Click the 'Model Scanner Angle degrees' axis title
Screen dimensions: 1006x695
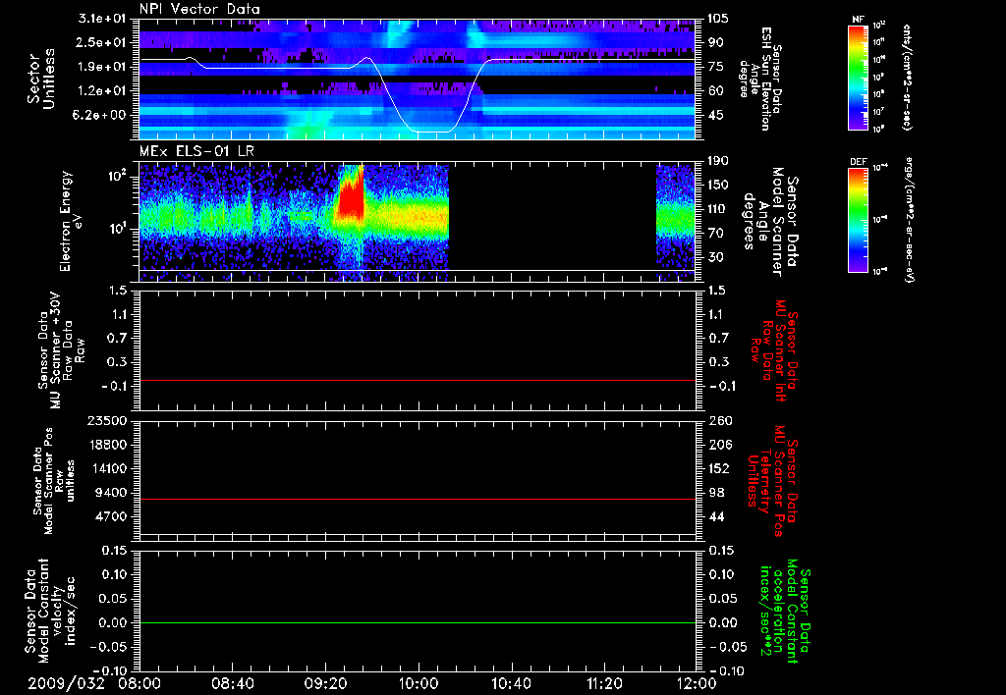[770, 222]
